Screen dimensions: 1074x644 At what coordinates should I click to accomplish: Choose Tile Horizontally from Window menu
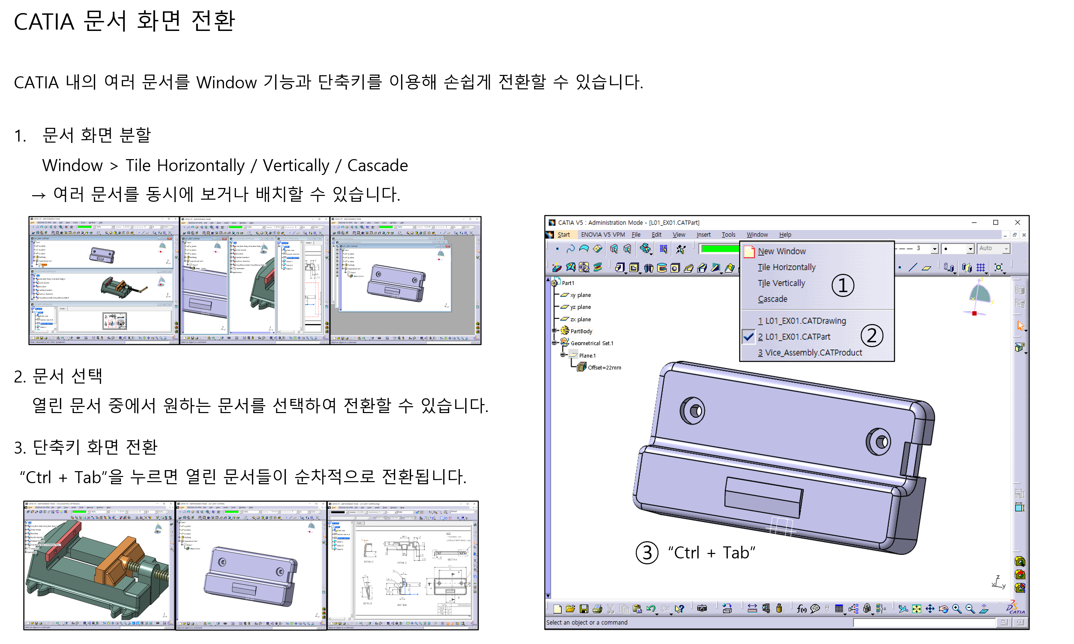click(786, 267)
